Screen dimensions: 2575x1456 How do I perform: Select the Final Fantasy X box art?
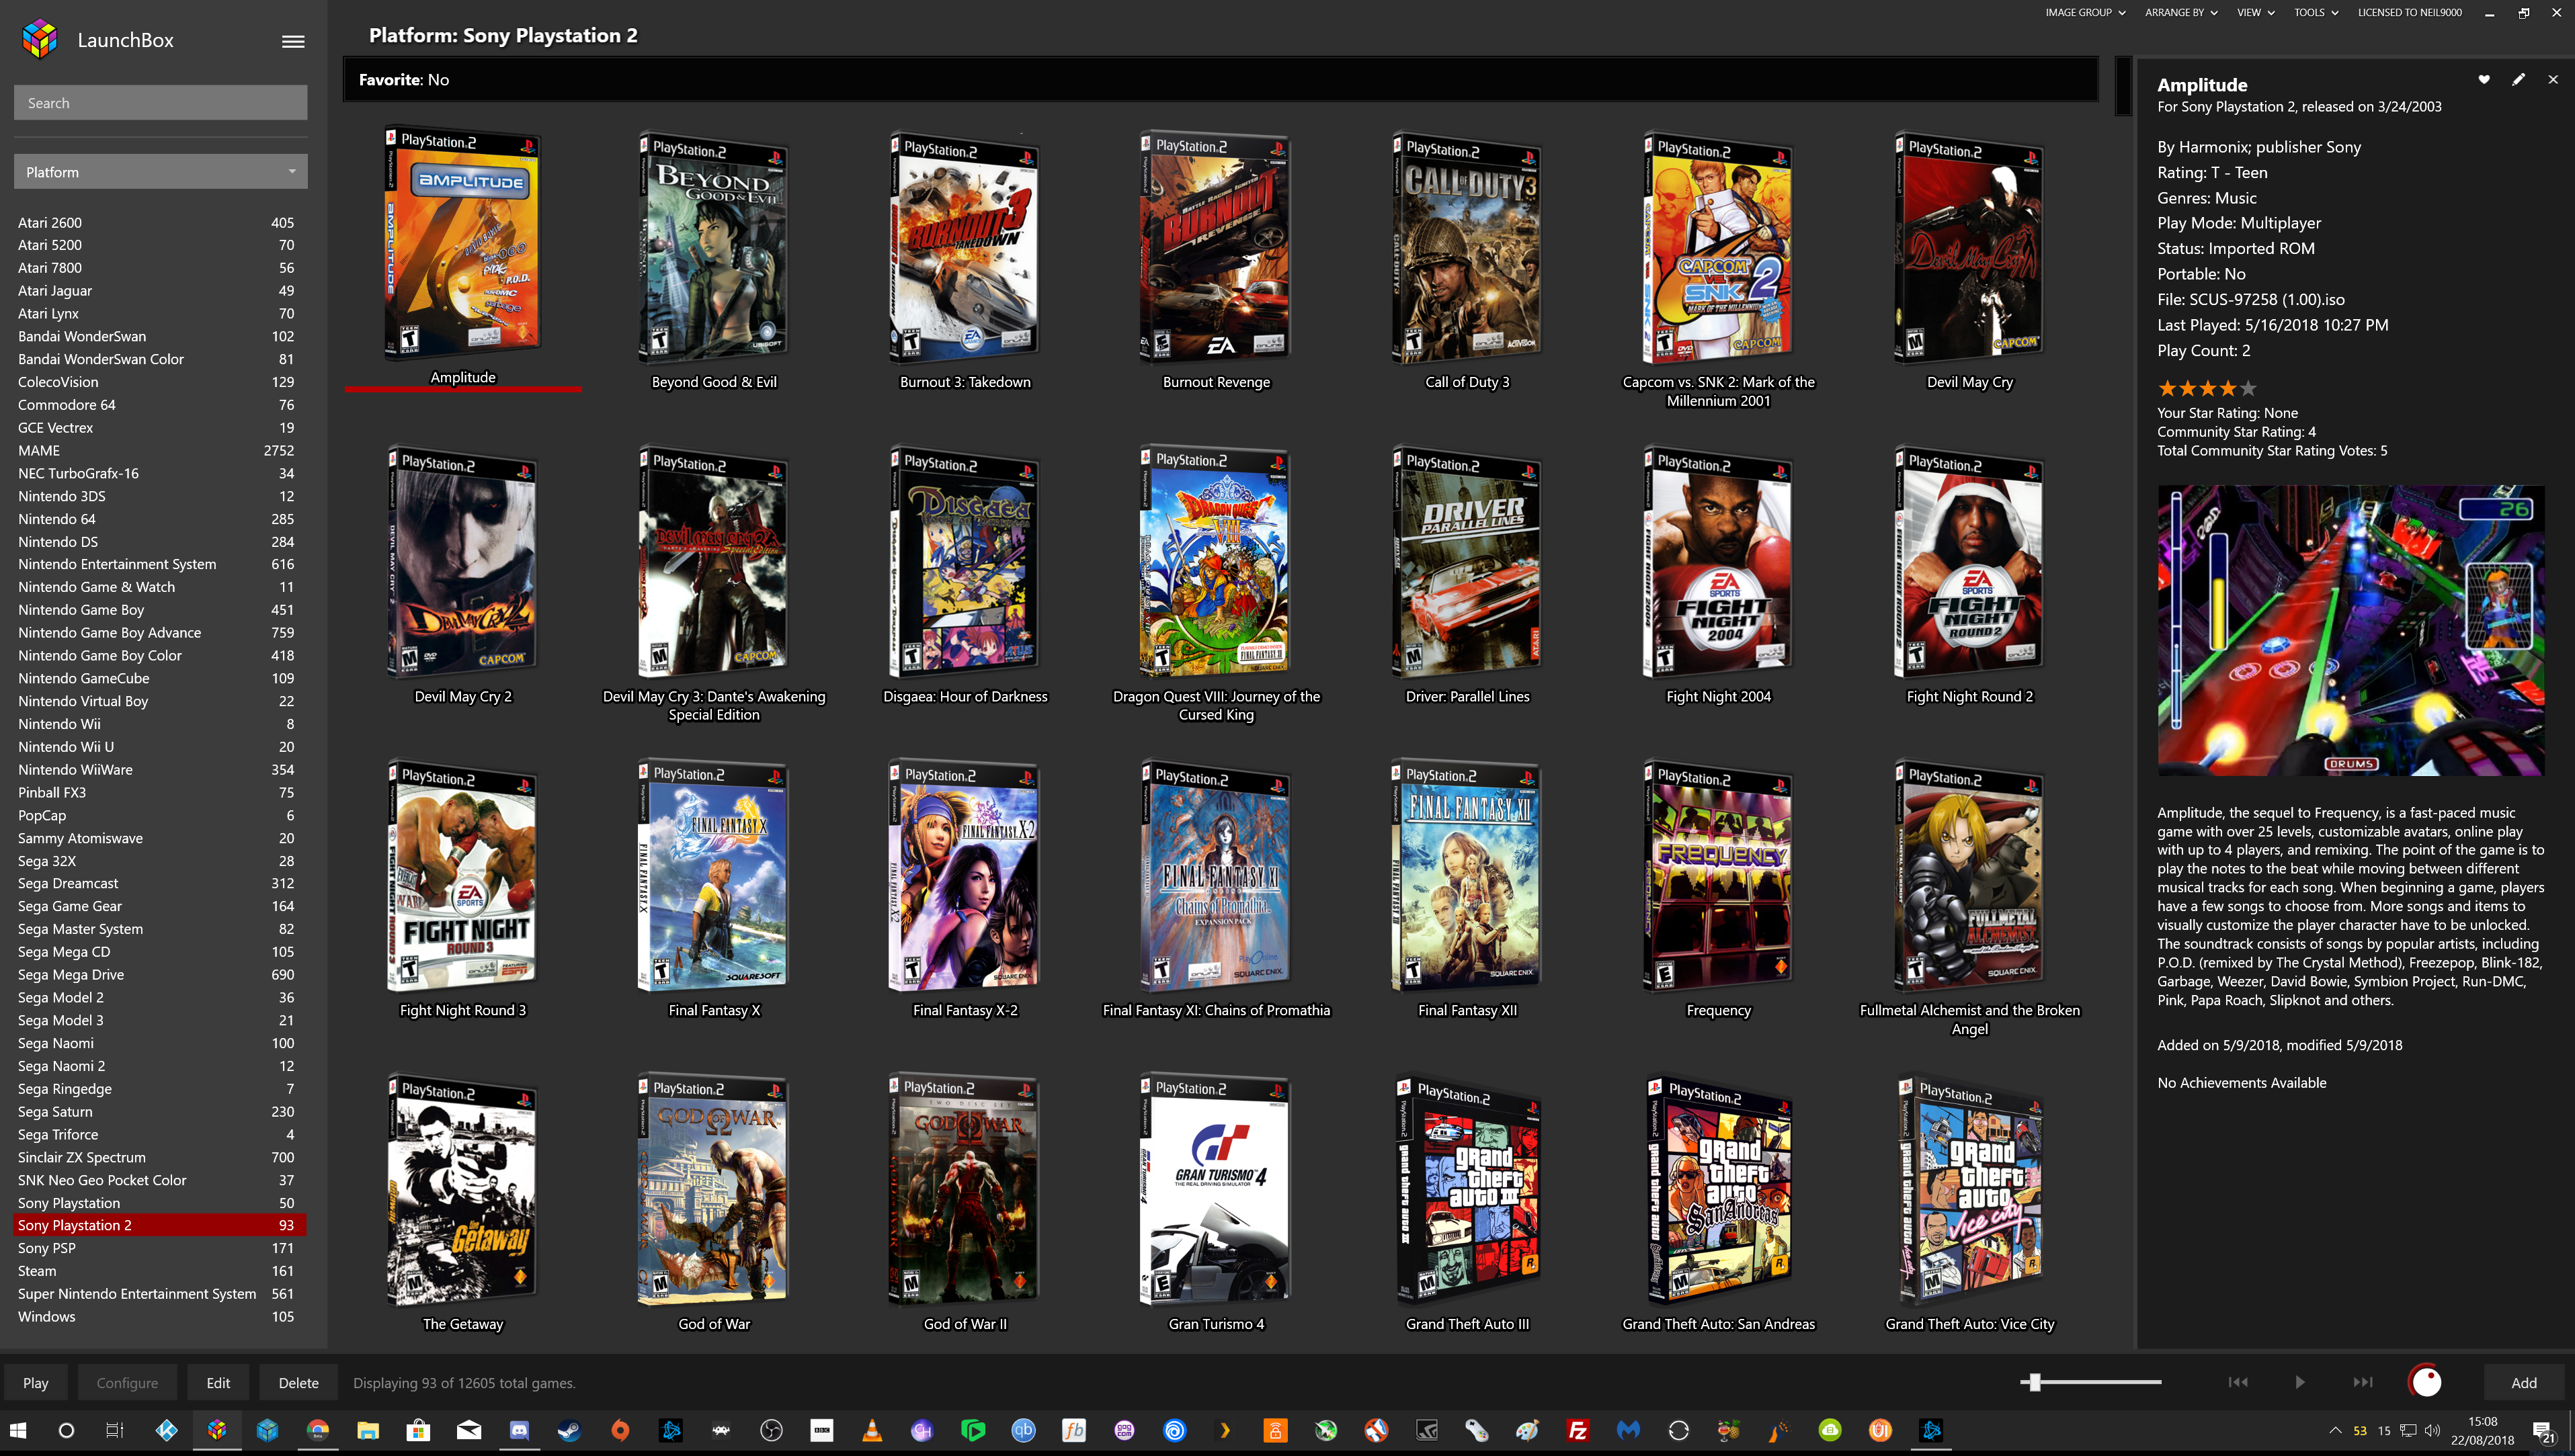pyautogui.click(x=713, y=876)
